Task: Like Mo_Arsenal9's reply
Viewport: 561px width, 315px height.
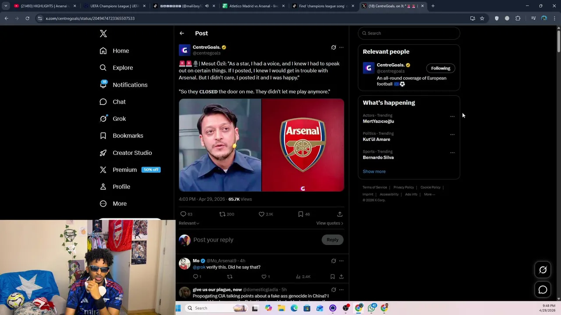Action: coord(266,276)
